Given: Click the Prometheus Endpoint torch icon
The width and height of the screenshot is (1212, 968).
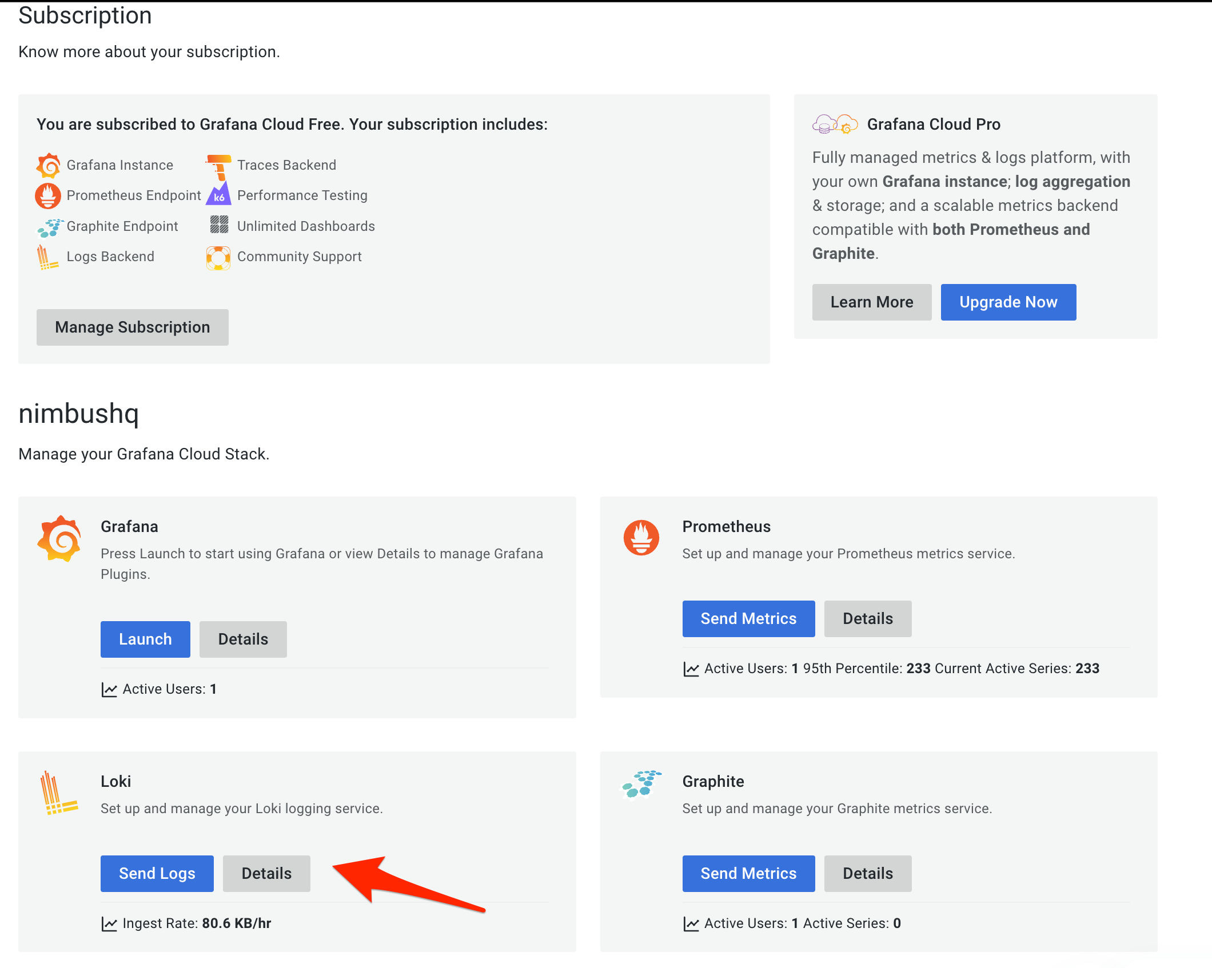Looking at the screenshot, I should (x=48, y=196).
